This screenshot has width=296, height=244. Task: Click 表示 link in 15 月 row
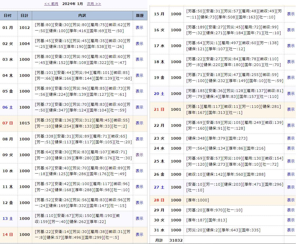click(x=291, y=14)
